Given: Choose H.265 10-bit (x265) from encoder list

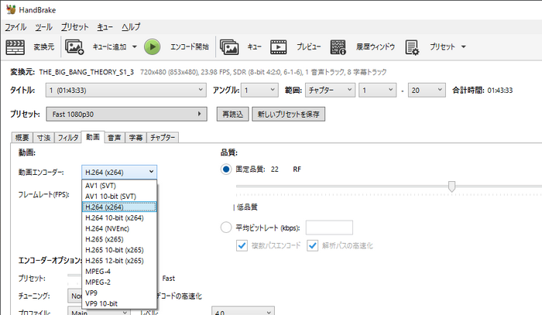Looking at the screenshot, I should 119,250.
